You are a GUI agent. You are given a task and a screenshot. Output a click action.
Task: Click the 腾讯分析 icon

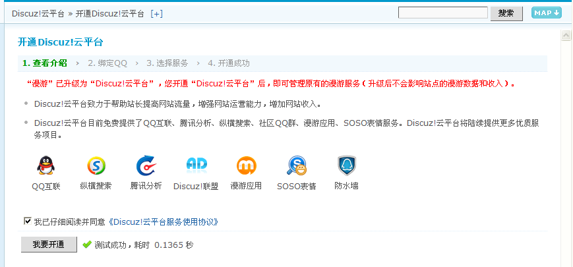click(146, 165)
